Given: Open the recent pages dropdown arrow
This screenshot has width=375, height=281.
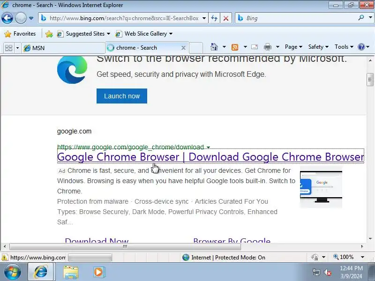Looking at the screenshot, I should point(31,18).
